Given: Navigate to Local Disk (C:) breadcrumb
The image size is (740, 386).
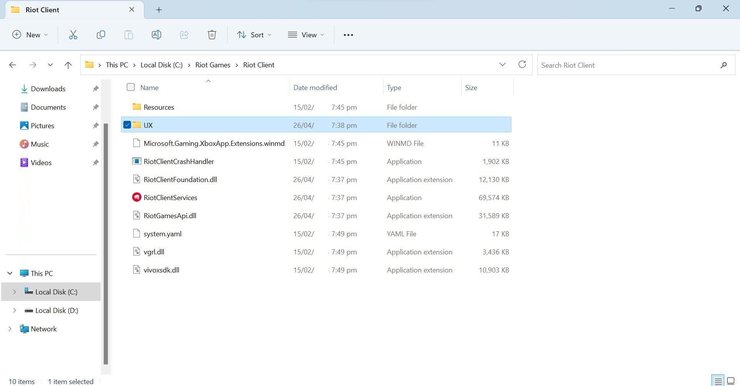Looking at the screenshot, I should pos(161,65).
